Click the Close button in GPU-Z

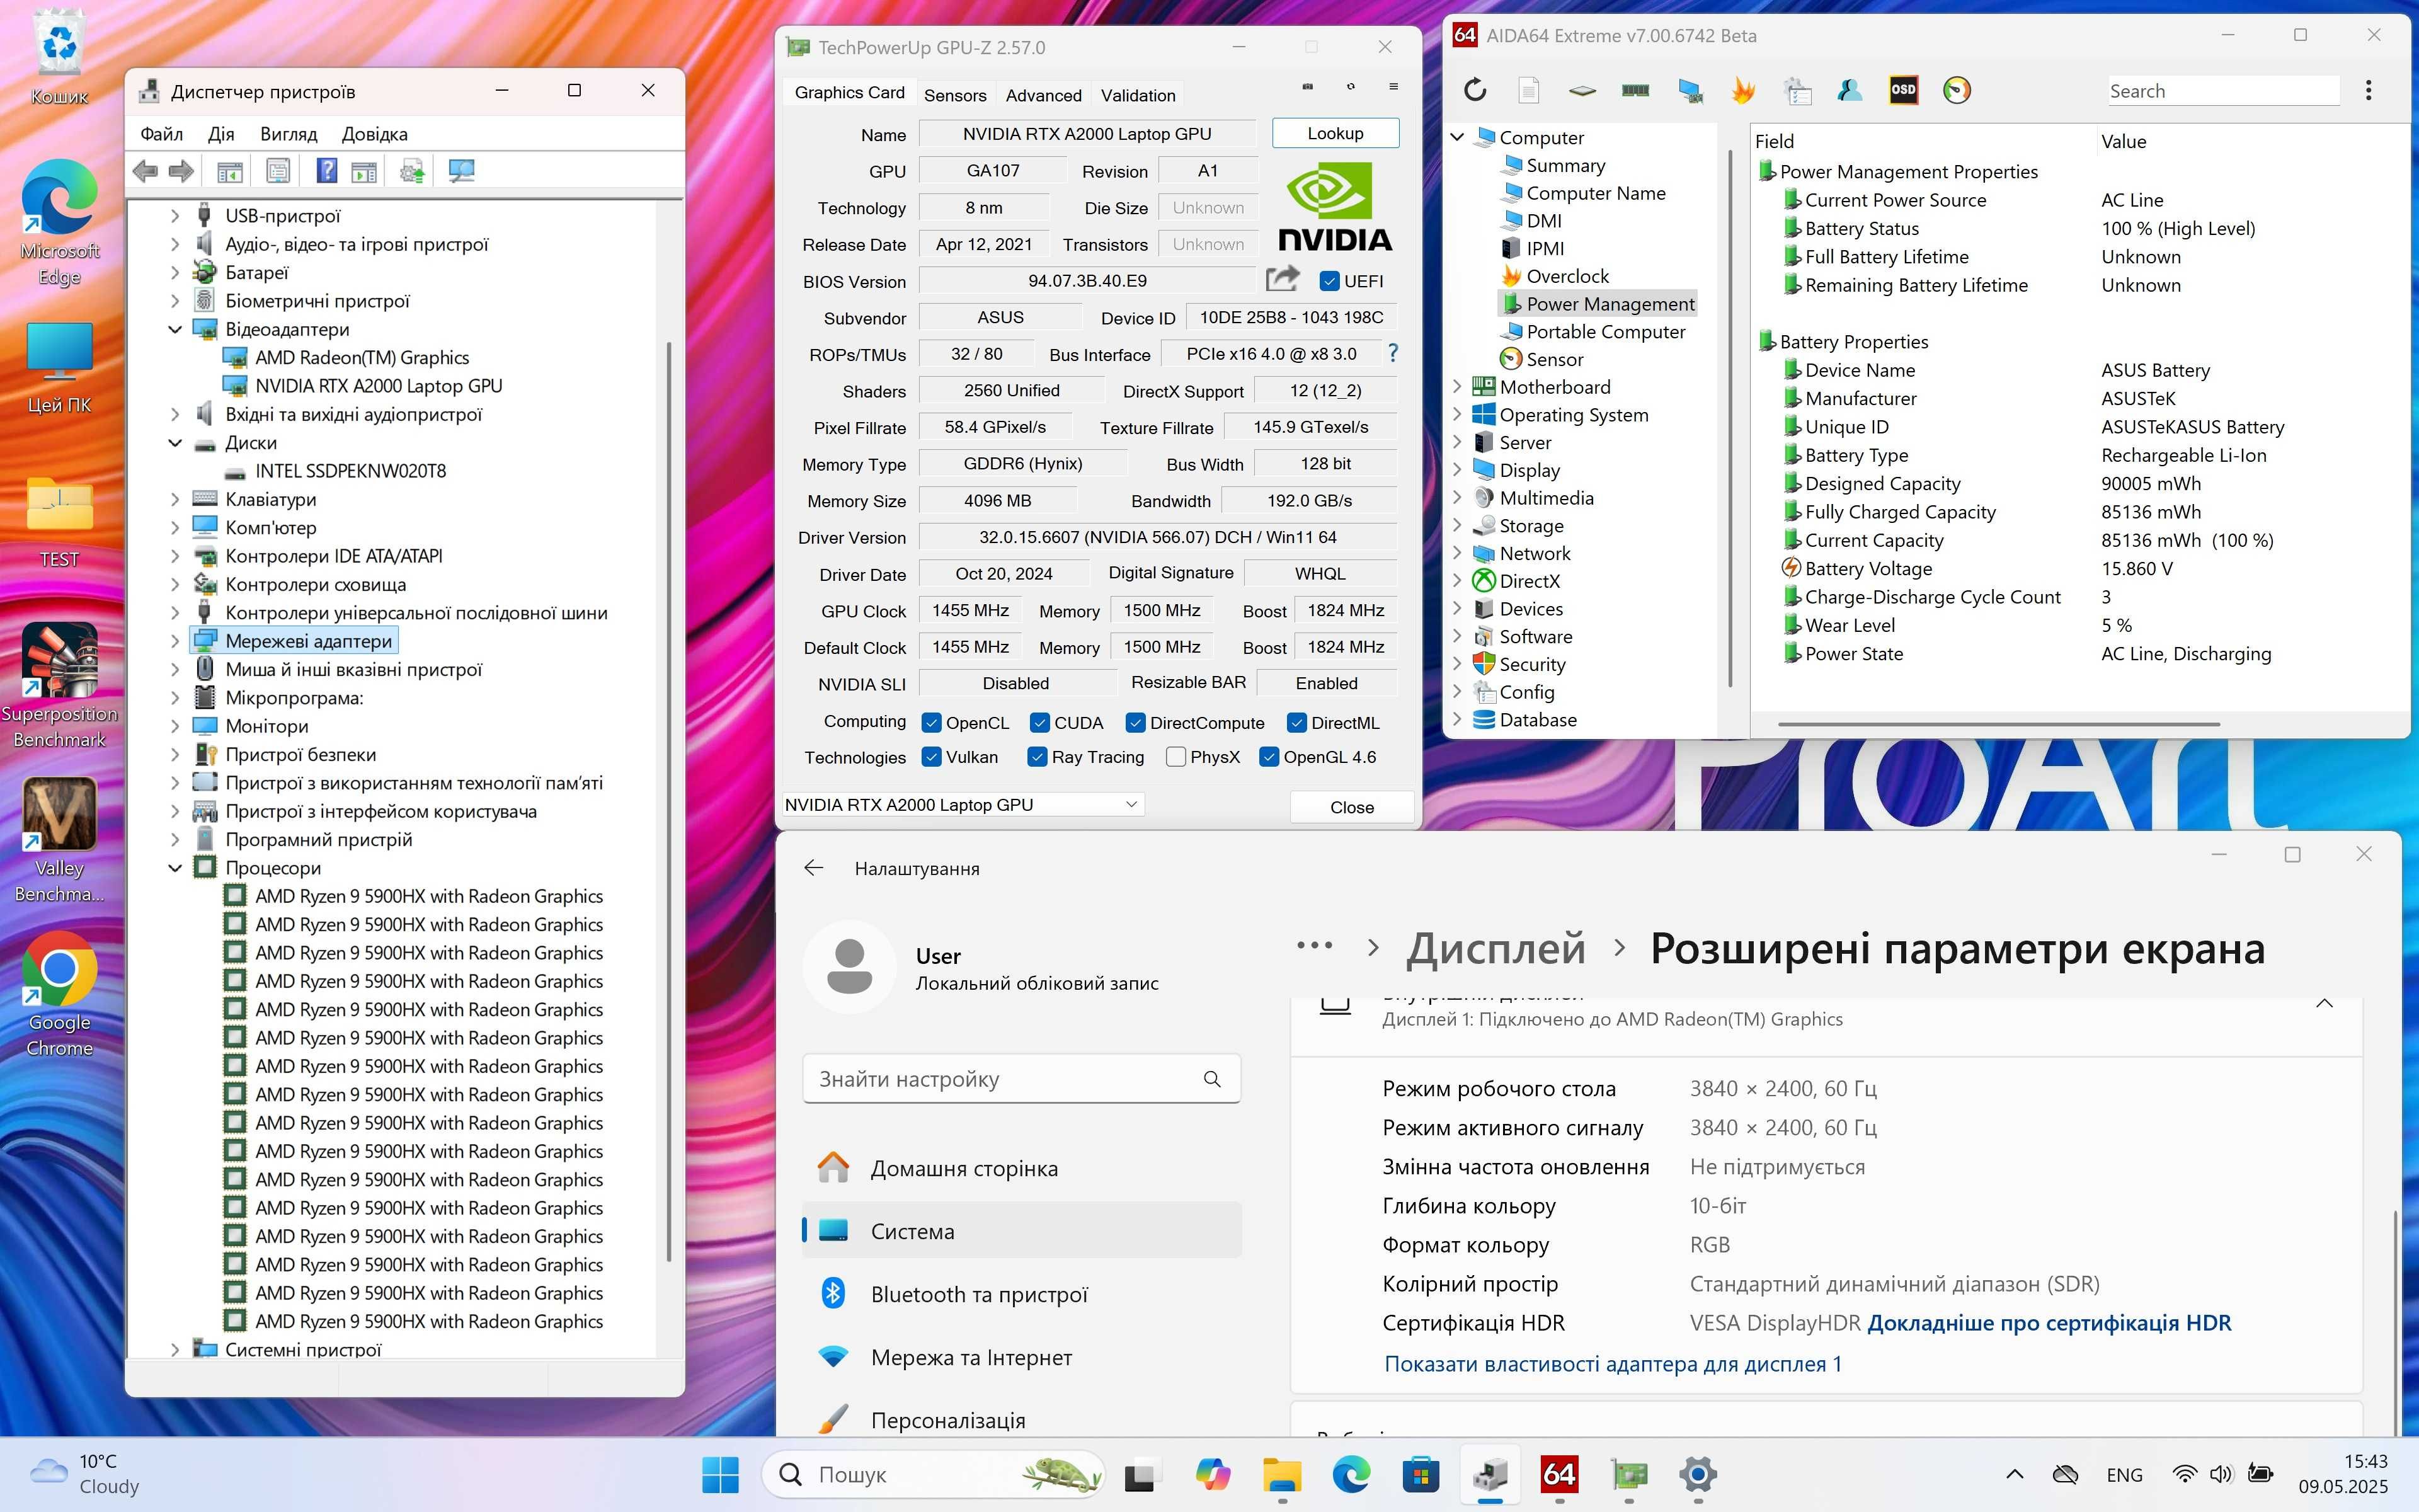(x=1351, y=807)
